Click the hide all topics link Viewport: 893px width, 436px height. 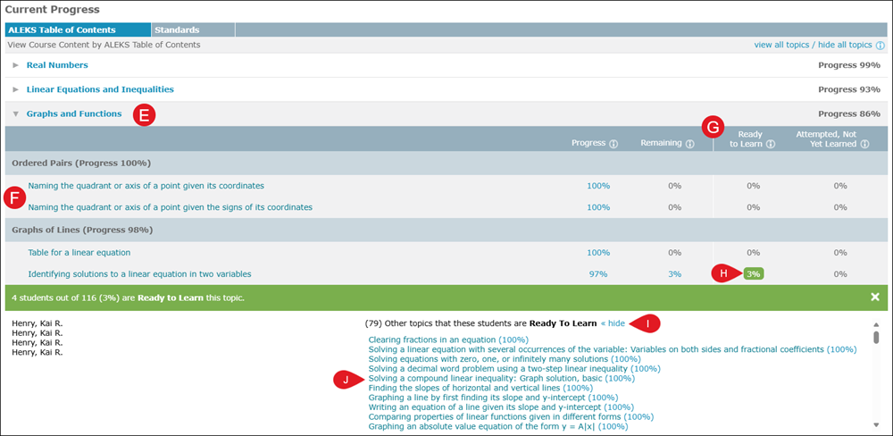[x=847, y=45]
